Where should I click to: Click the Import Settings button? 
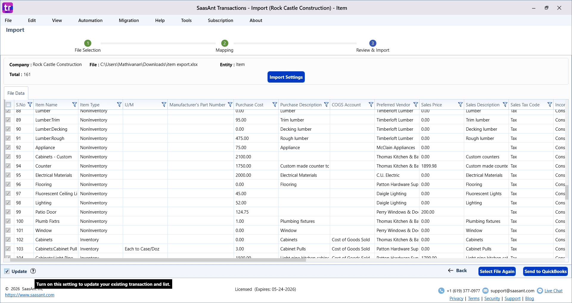click(x=286, y=77)
